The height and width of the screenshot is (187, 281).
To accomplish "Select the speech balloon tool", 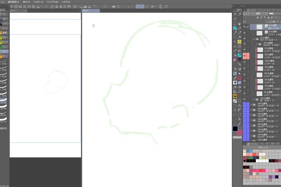I will pyautogui.click(x=235, y=114).
